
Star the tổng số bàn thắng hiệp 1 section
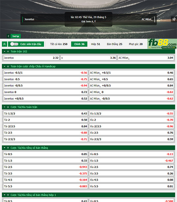(8, 195)
